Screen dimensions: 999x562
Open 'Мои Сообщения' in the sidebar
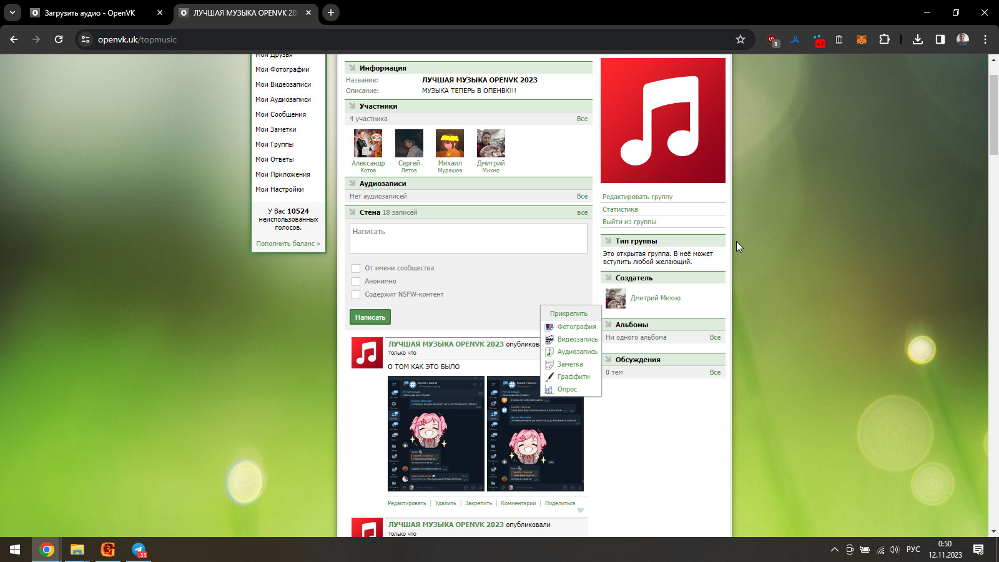pyautogui.click(x=280, y=114)
